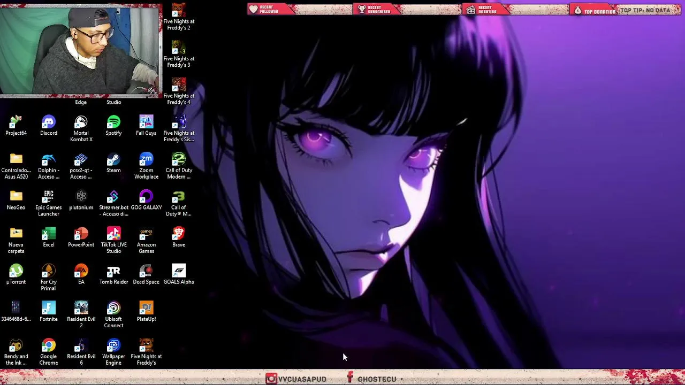
Task: Open the Ubisoft Connect icon
Action: point(113,315)
